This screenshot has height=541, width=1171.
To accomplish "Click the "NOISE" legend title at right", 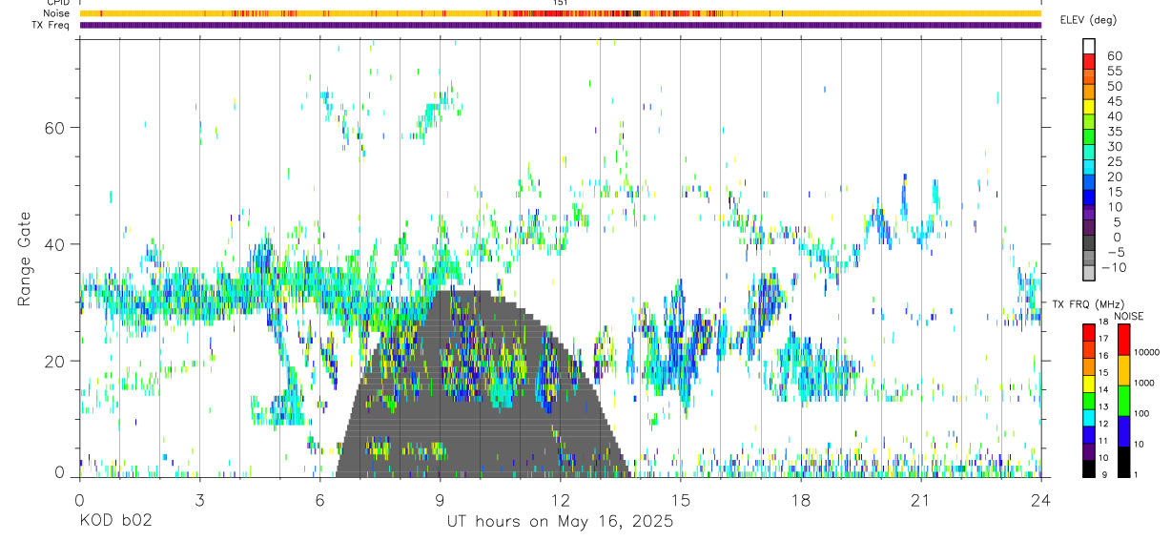I will pos(1129,316).
